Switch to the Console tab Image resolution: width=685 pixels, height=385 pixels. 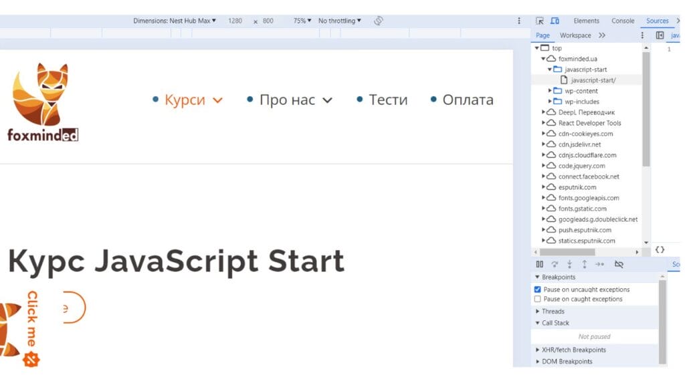[622, 21]
